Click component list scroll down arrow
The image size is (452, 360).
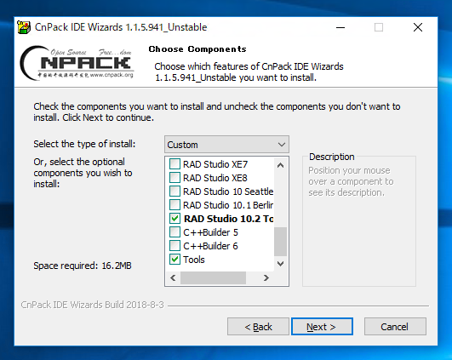coord(281,264)
